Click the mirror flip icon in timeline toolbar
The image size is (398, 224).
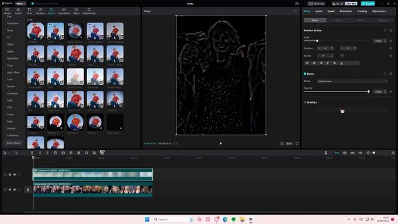coord(79,153)
